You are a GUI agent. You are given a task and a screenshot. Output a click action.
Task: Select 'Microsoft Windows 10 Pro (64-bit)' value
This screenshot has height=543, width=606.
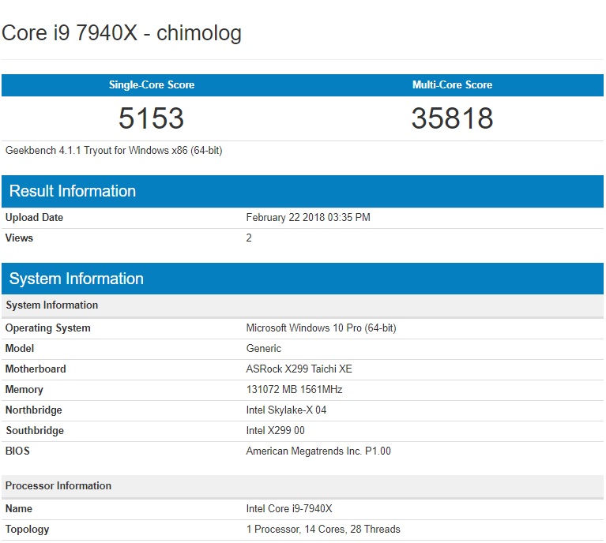[x=321, y=328]
